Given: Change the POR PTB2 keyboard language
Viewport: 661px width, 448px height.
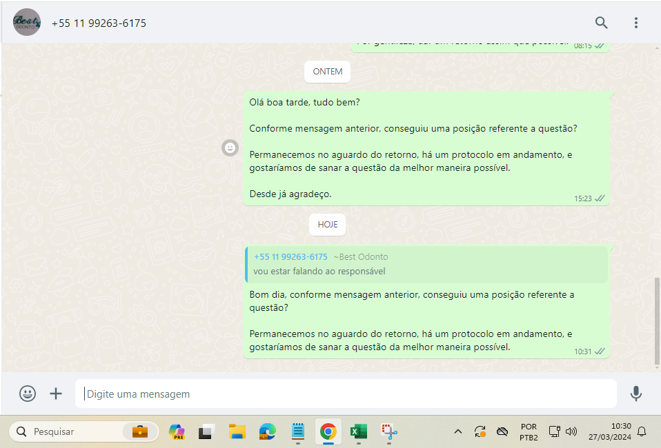Looking at the screenshot, I should point(529,432).
